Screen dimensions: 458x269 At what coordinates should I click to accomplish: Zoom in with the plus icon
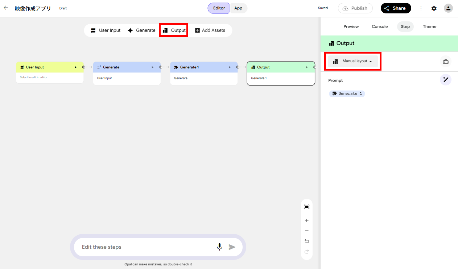point(307,220)
